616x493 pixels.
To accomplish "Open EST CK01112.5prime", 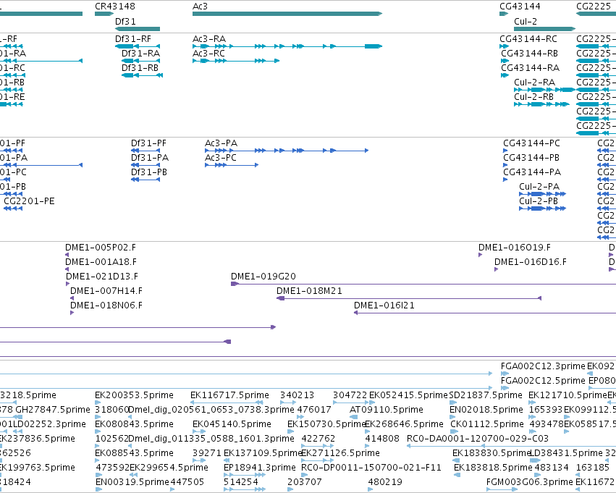I will (487, 425).
